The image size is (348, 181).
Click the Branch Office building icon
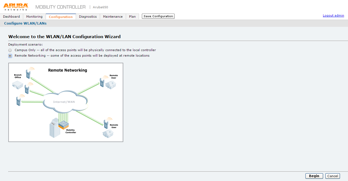[x=18, y=84]
